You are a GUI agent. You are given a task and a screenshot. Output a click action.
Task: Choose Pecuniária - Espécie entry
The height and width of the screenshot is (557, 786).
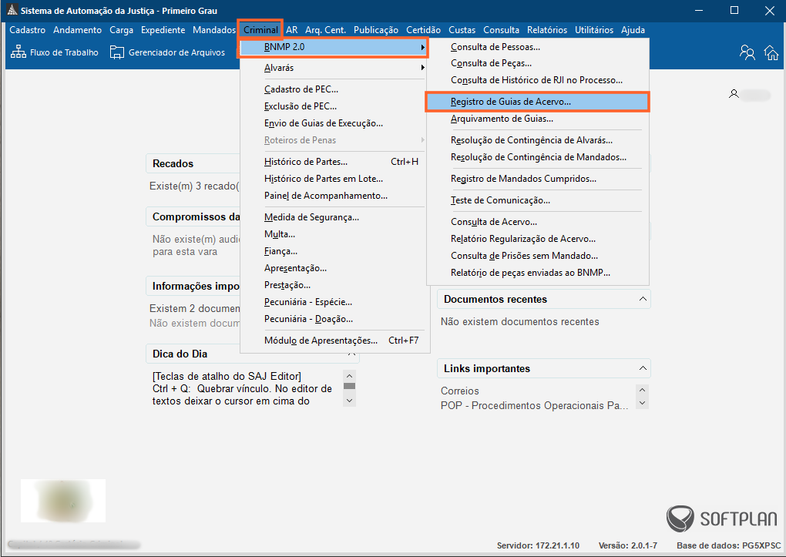(x=334, y=302)
